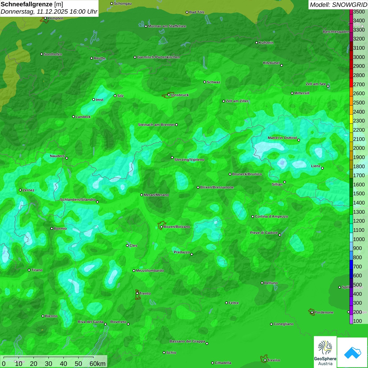
Task: Select the Cles label
Action: click(x=133, y=246)
